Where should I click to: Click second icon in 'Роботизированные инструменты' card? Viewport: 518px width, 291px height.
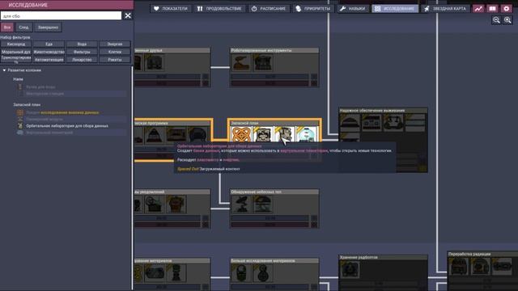pyautogui.click(x=262, y=62)
